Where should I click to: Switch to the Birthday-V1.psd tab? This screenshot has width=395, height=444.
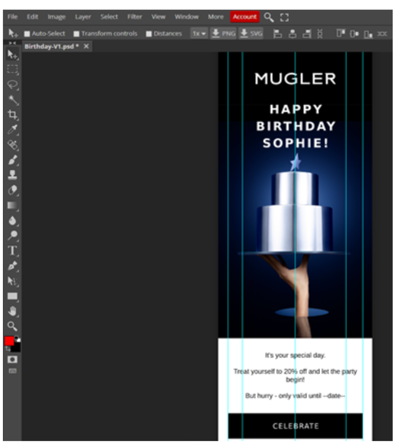pos(51,47)
